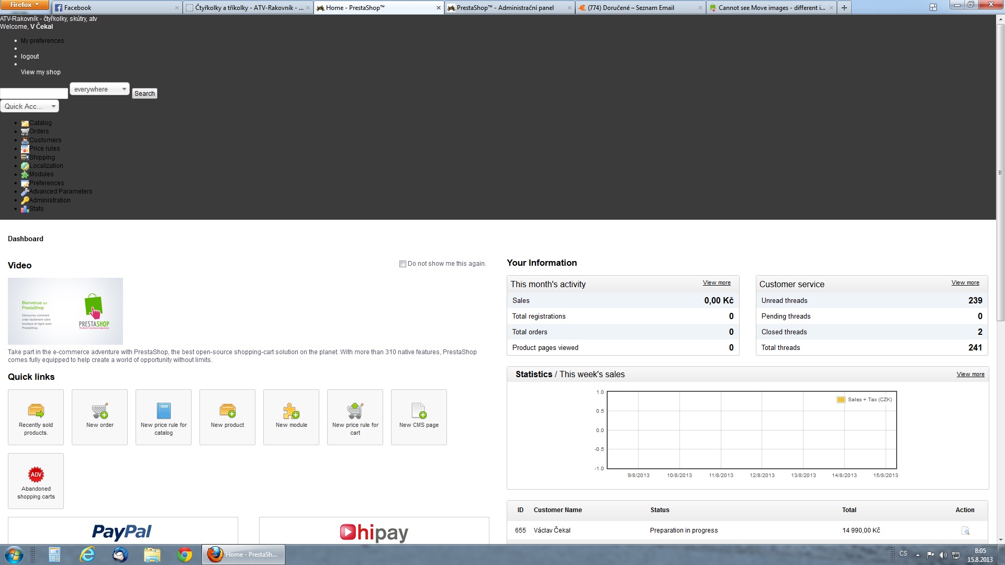
Task: Close the Home - PrestaShop tab
Action: click(x=439, y=8)
